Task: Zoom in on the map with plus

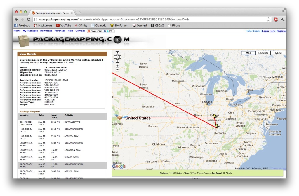Action: tap(117, 66)
